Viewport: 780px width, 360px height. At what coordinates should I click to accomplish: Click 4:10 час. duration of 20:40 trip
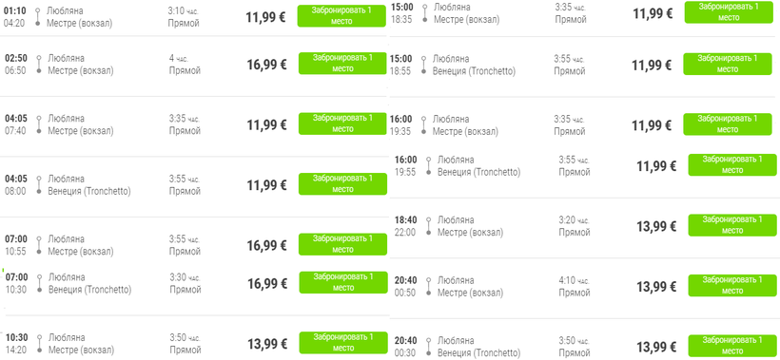click(574, 280)
